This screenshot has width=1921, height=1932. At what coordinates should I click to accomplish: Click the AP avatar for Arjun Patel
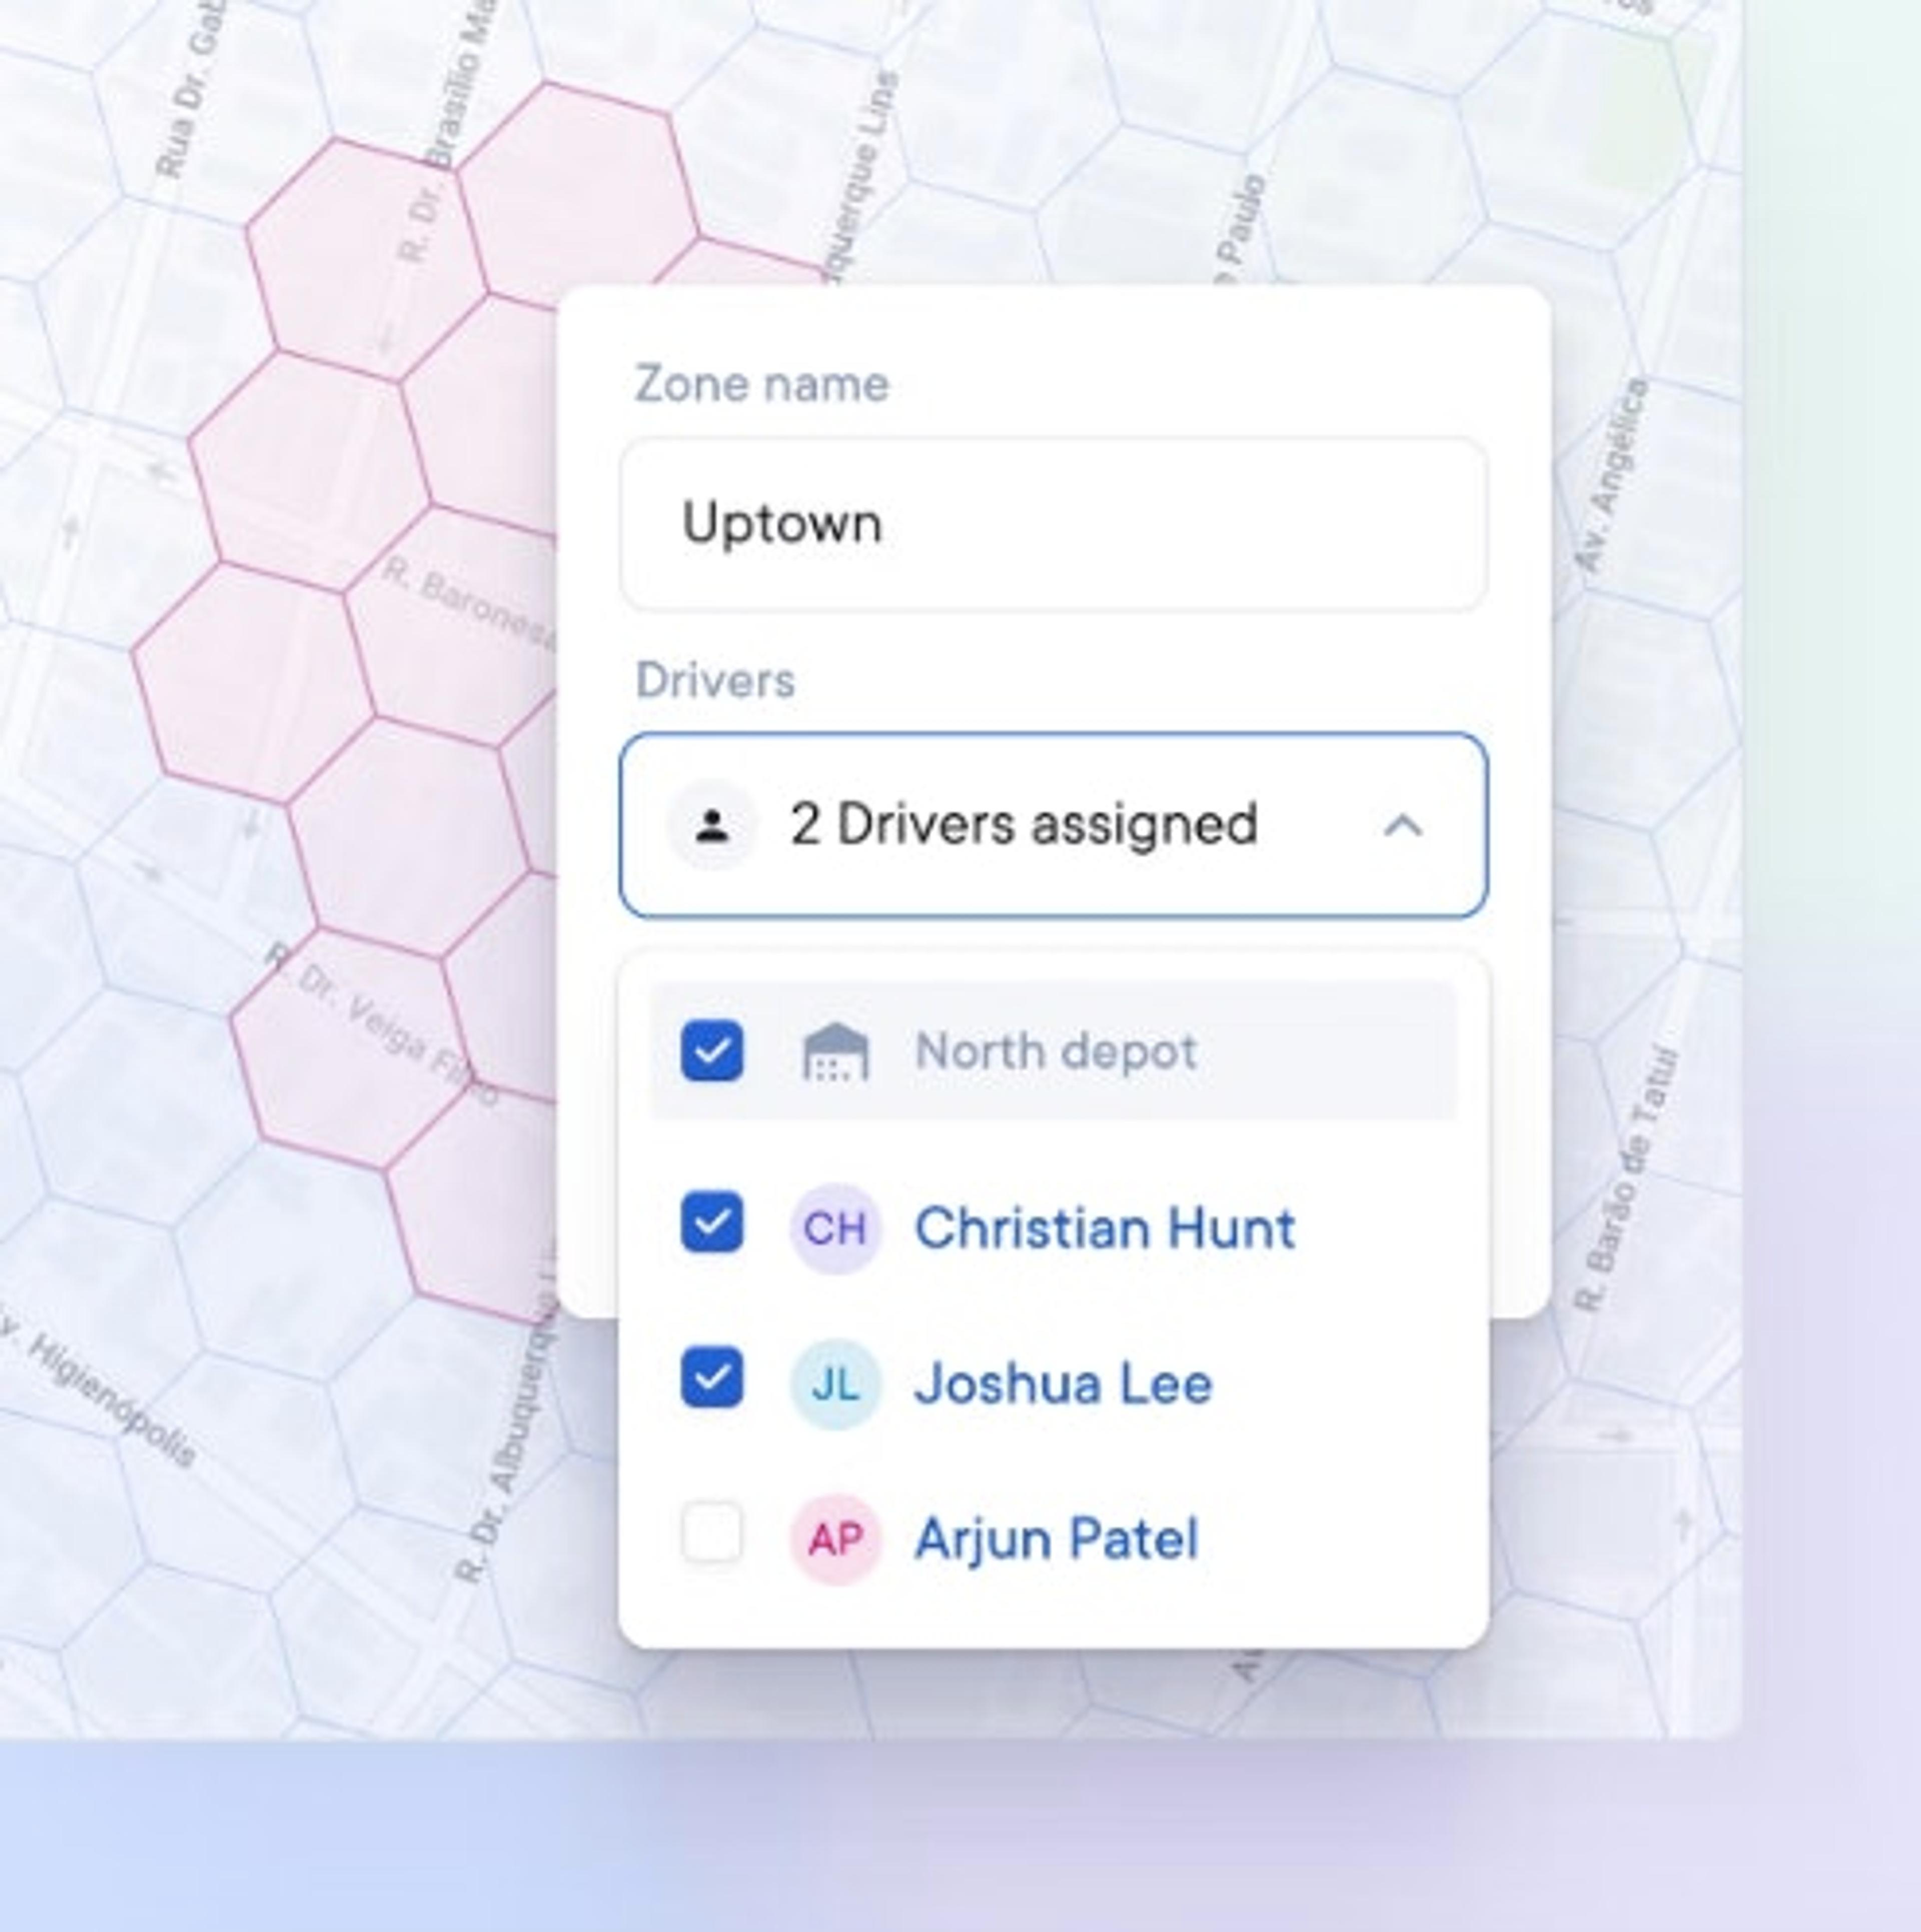pyautogui.click(x=835, y=1539)
